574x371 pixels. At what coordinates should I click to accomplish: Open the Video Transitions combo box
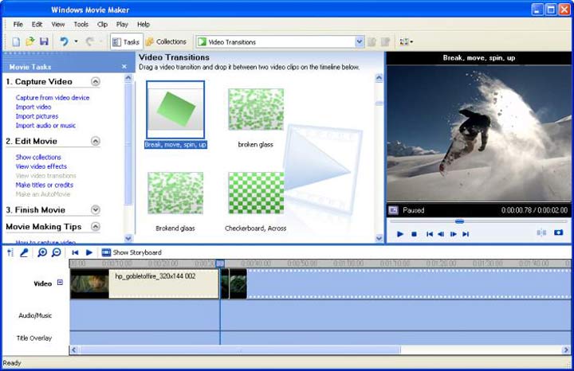click(280, 42)
